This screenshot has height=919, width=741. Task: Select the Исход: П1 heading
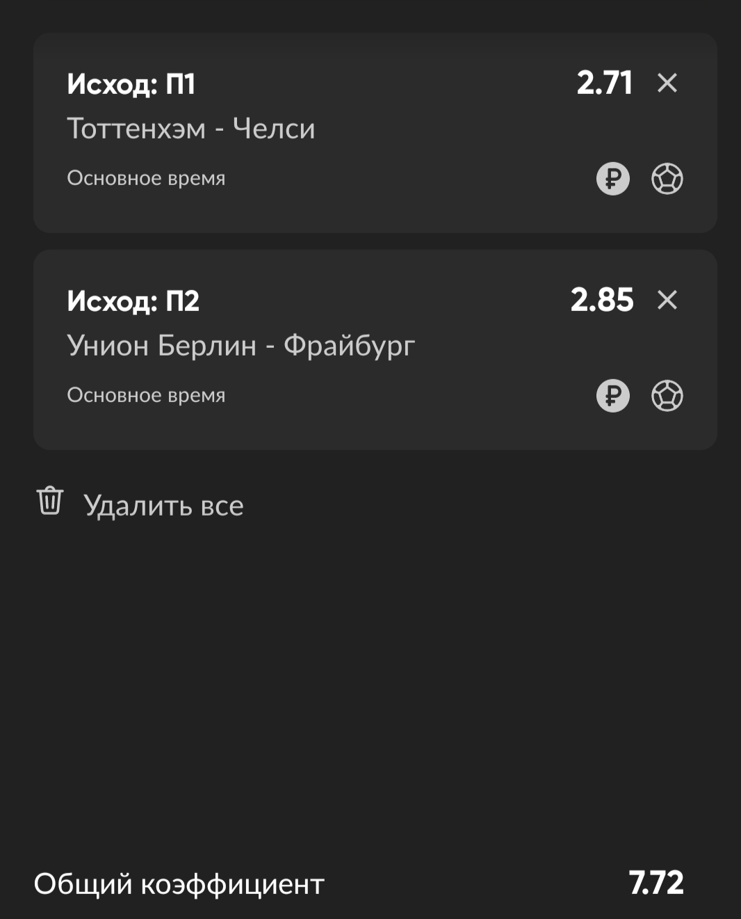[x=131, y=85]
